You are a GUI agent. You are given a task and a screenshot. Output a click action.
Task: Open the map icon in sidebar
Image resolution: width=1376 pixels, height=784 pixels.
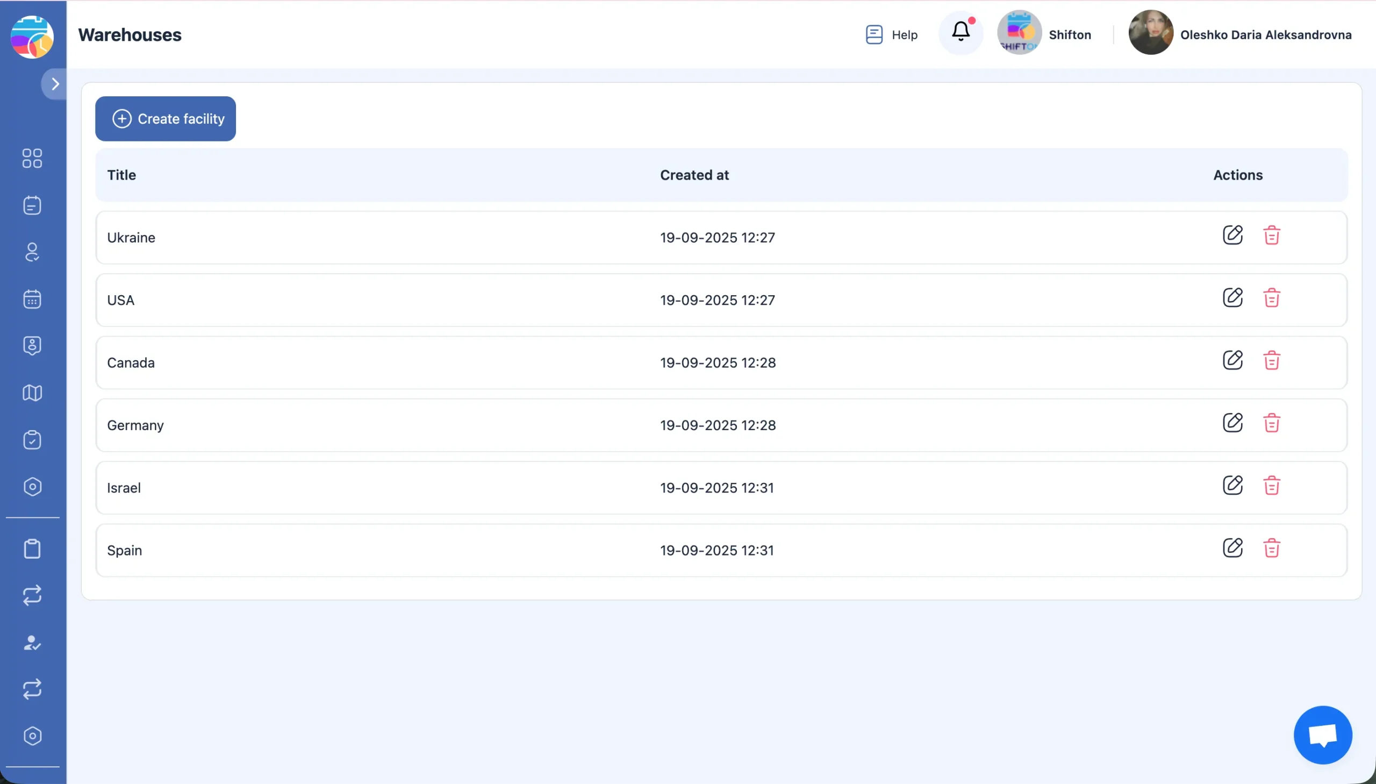(32, 393)
